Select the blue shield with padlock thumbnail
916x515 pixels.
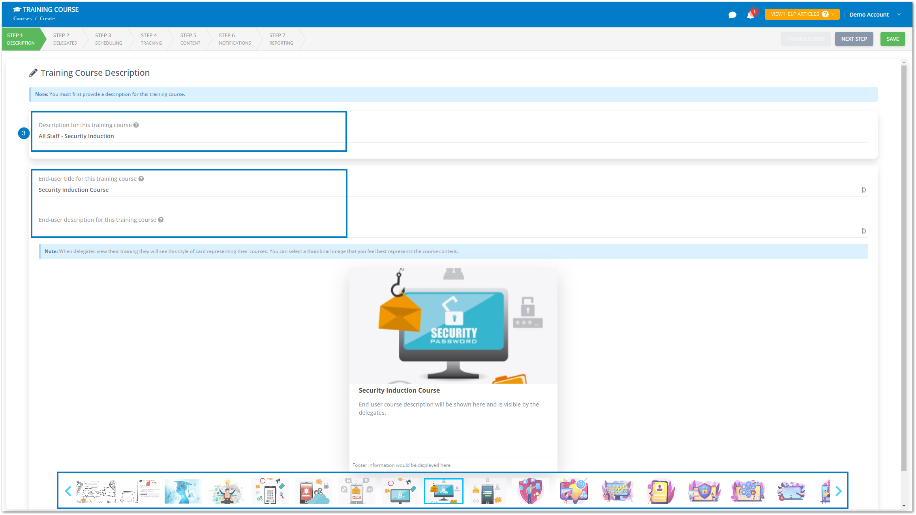[x=704, y=491]
